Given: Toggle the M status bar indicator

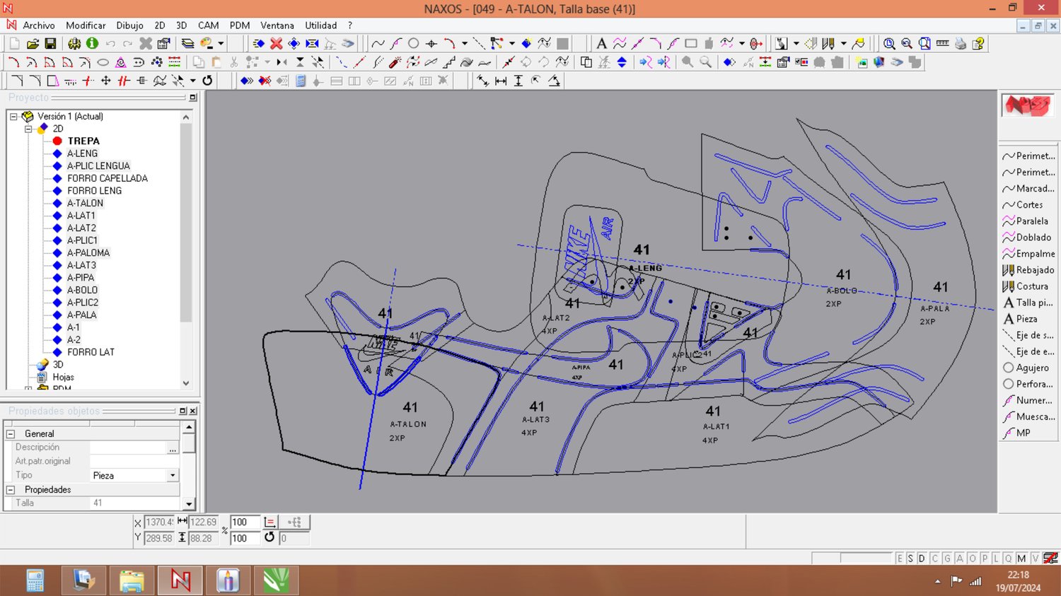Looking at the screenshot, I should (1021, 559).
